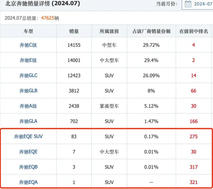Click 紧凑型车 category in 奔驰A级 row
Viewport: 213px width, 189px height.
[x=109, y=106]
